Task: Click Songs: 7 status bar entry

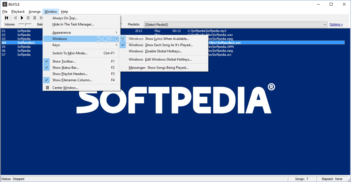Action: [302, 179]
